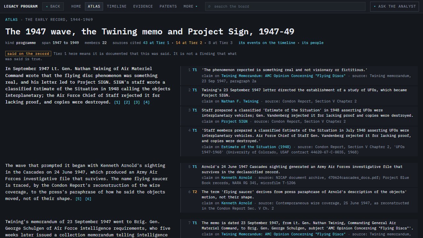This screenshot has height=238, width=423.
Task: Click the page title about Project Sign
Action: click(x=150, y=31)
